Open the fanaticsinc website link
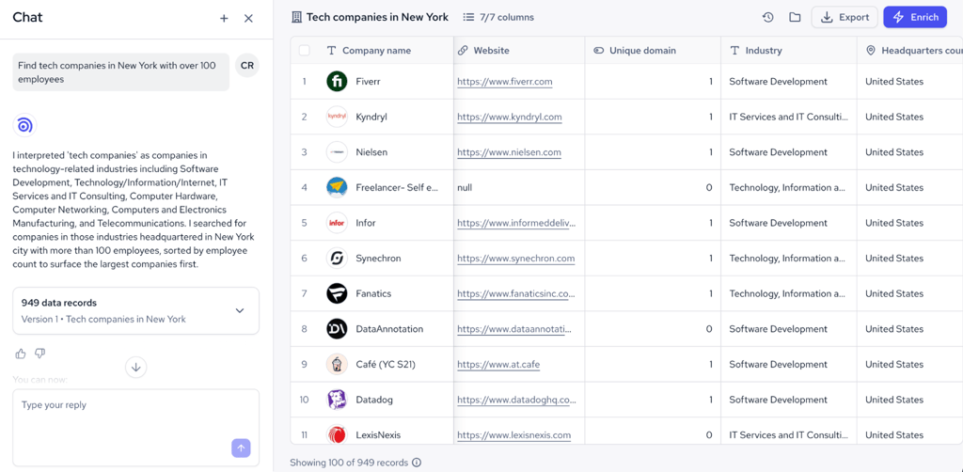This screenshot has width=963, height=472. coord(516,293)
